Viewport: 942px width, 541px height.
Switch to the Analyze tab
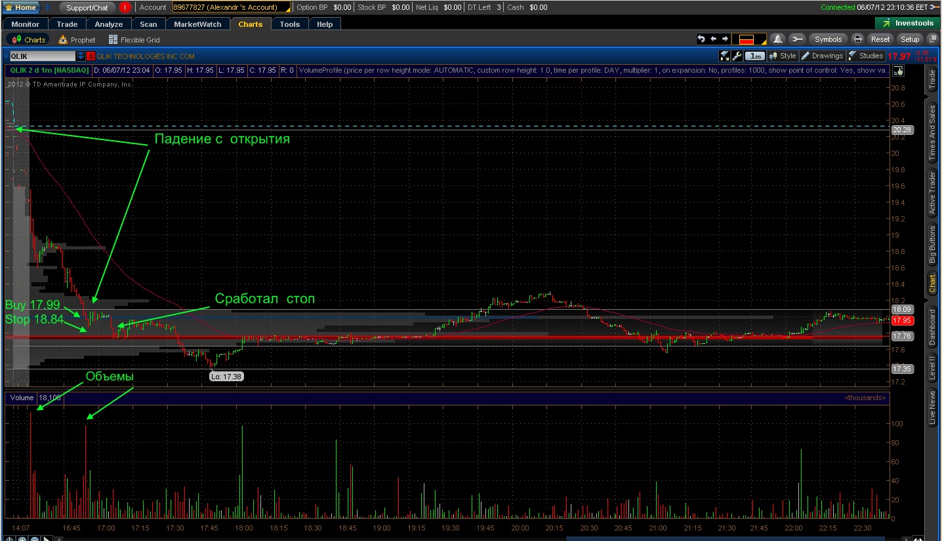[109, 24]
